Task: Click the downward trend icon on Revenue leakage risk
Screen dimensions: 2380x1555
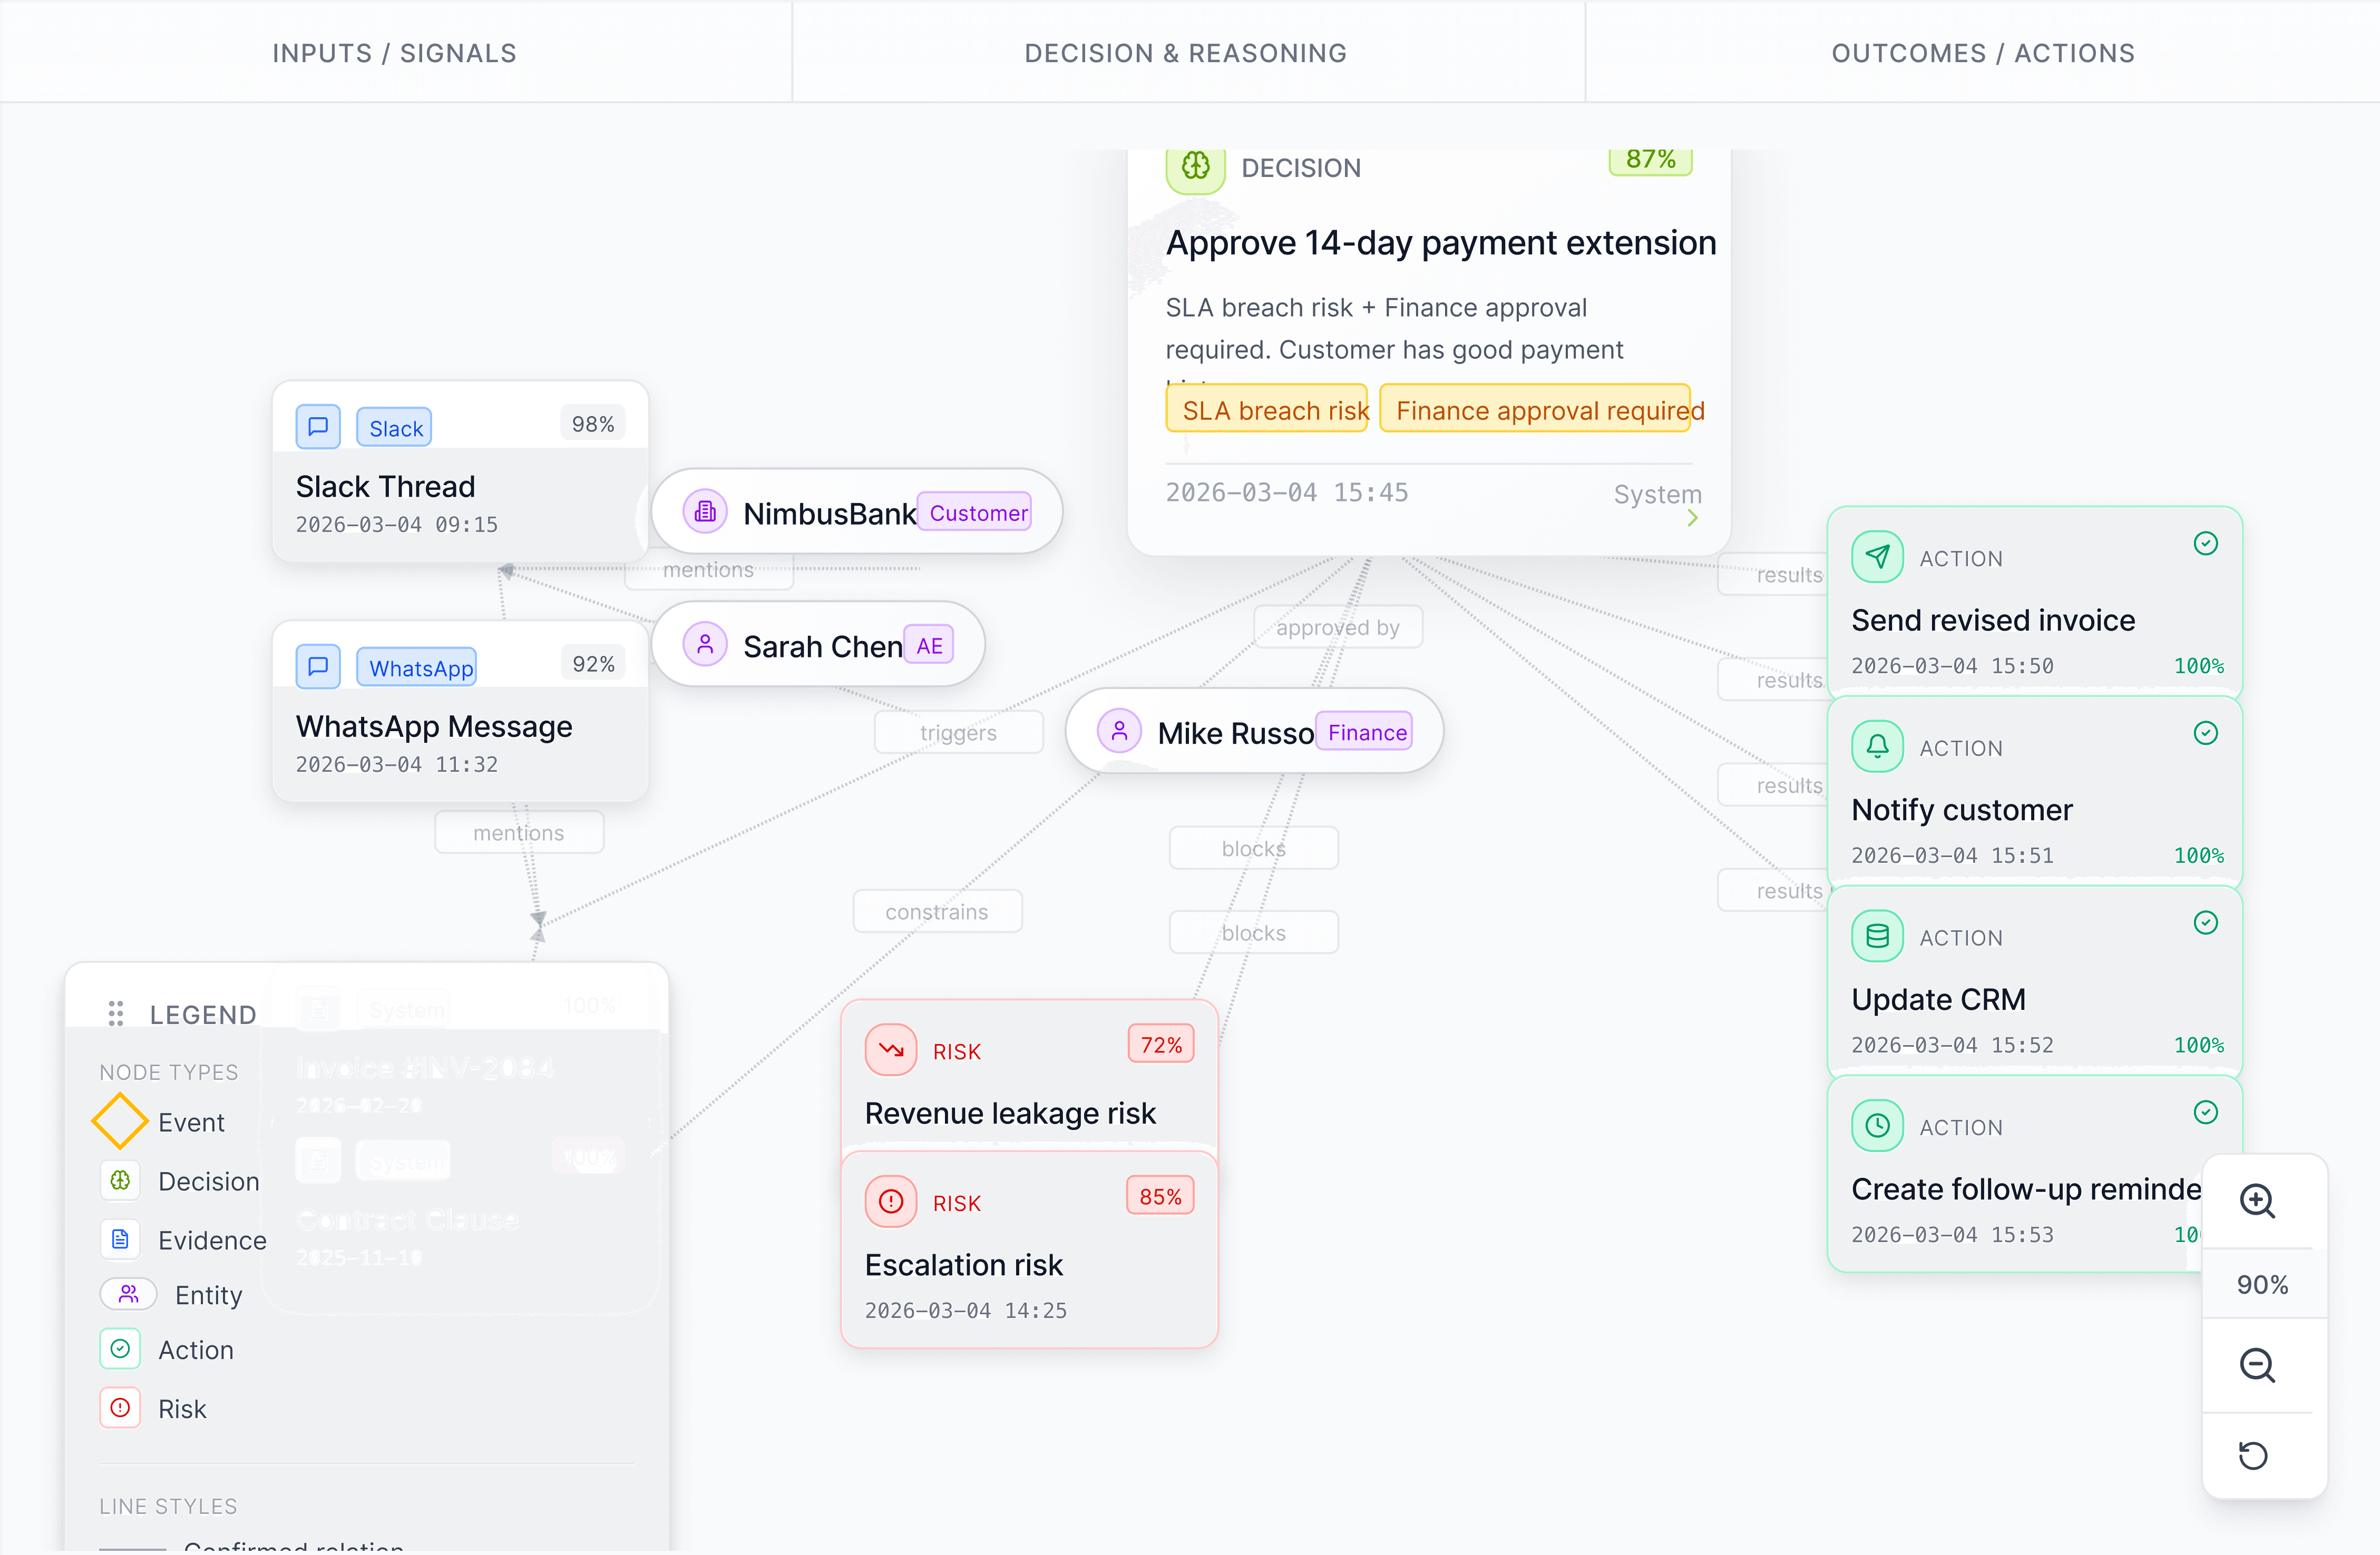Action: coord(890,1049)
